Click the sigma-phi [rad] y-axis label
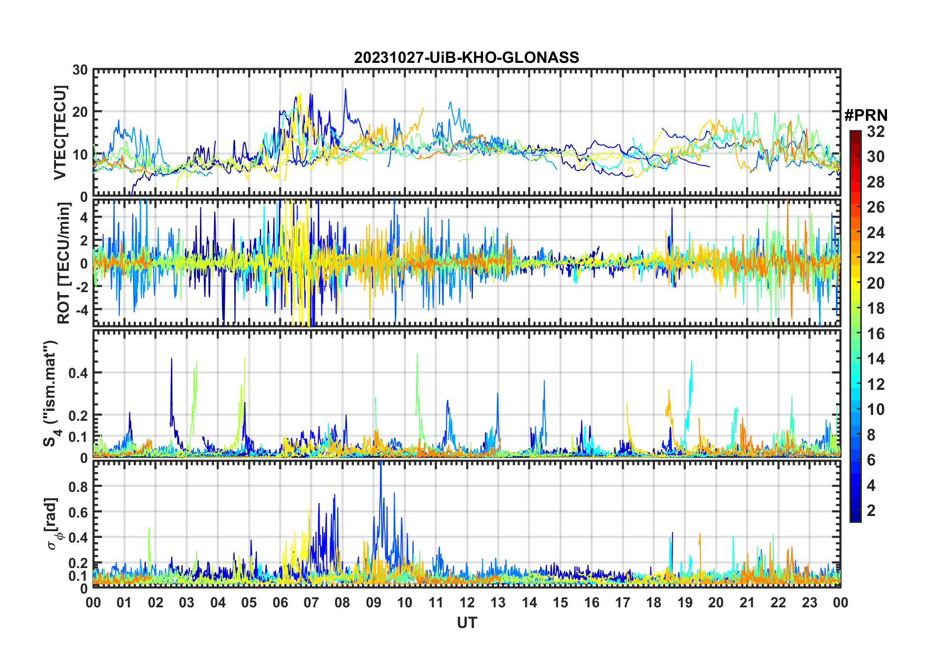This screenshot has height=653, width=934. tap(52, 523)
